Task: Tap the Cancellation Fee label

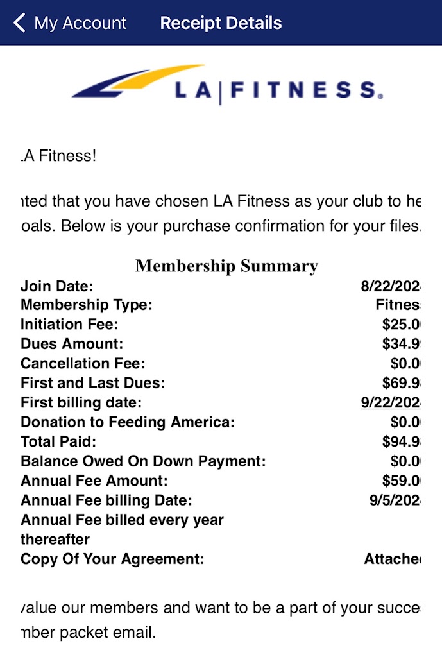Action: pos(83,364)
